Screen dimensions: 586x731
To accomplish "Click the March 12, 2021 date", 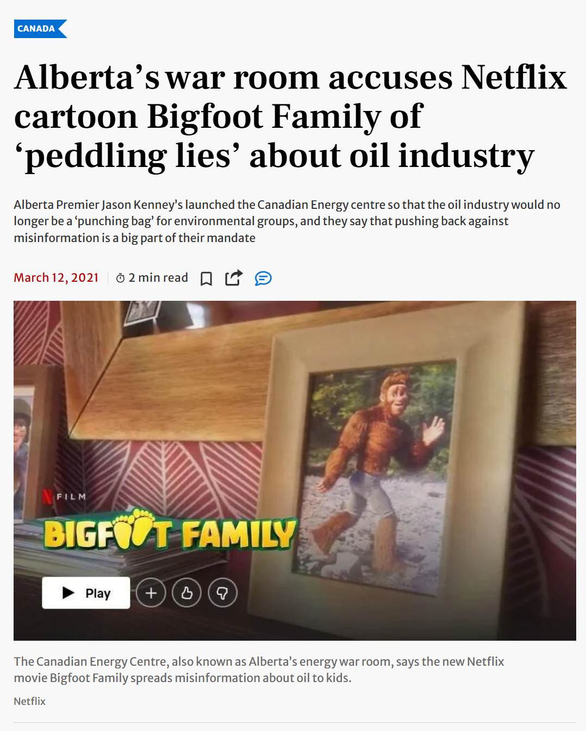I will point(56,277).
